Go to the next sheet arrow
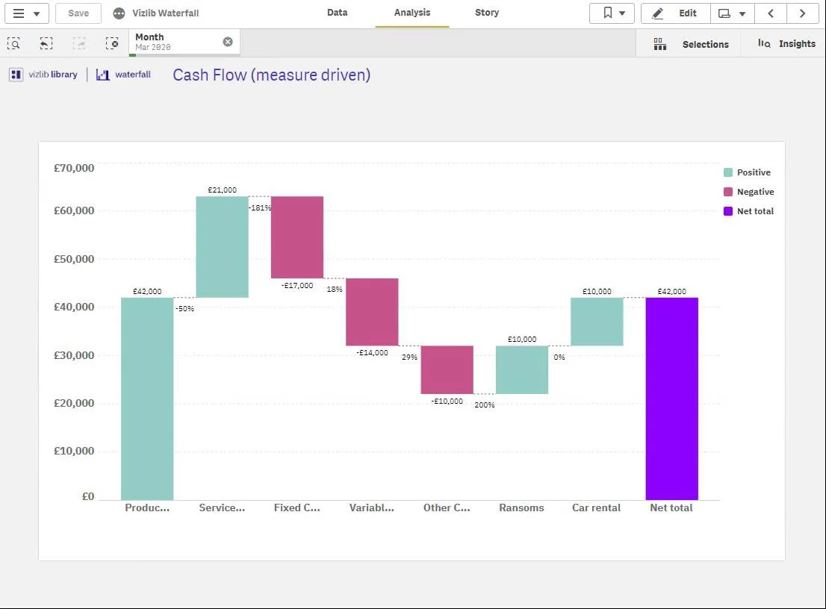The width and height of the screenshot is (826, 609). (x=802, y=13)
